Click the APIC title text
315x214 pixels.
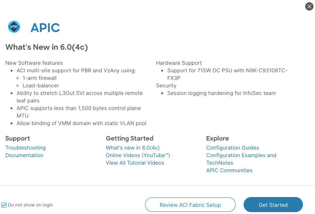(45, 28)
